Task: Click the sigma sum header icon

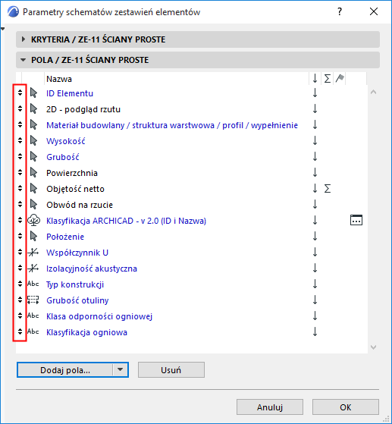Action: (327, 79)
